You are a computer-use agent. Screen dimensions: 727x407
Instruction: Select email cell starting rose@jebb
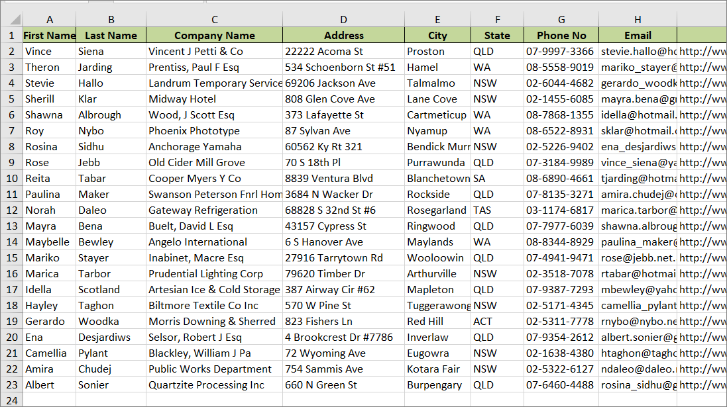(x=638, y=258)
